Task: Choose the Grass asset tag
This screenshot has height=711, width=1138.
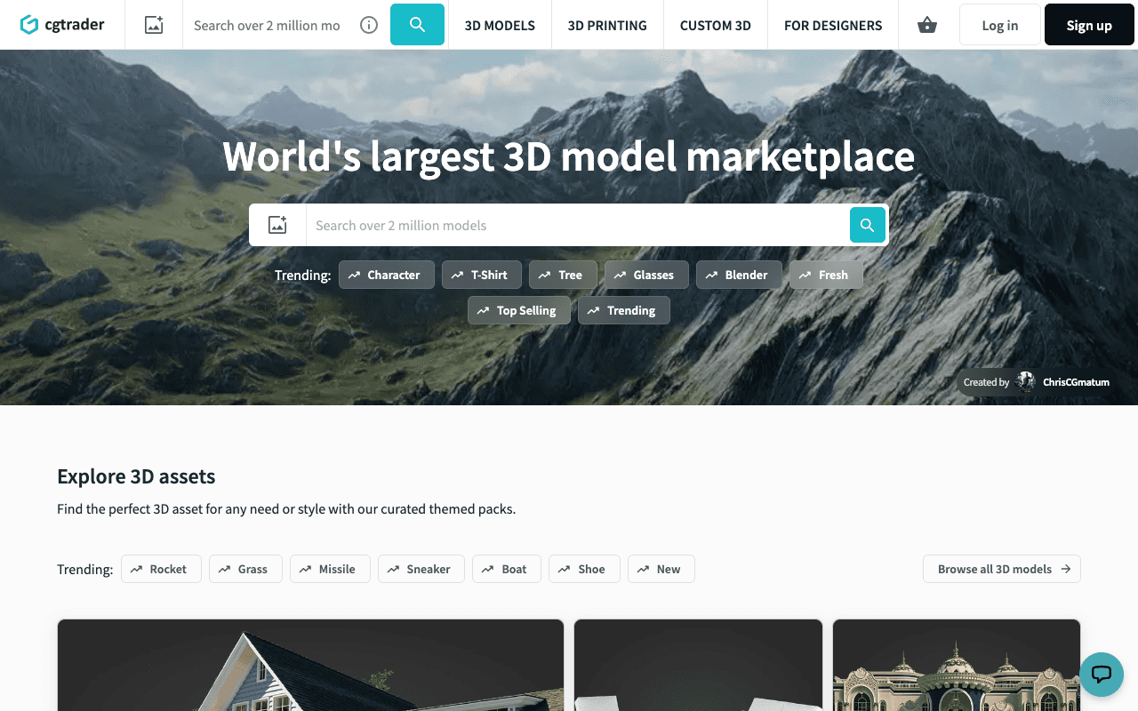Action: coord(245,569)
